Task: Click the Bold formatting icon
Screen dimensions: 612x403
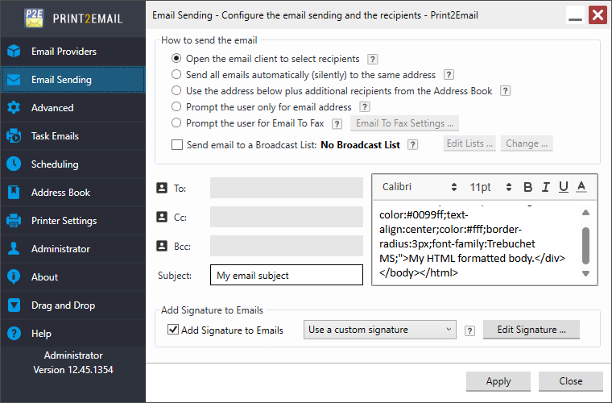Action: point(528,187)
